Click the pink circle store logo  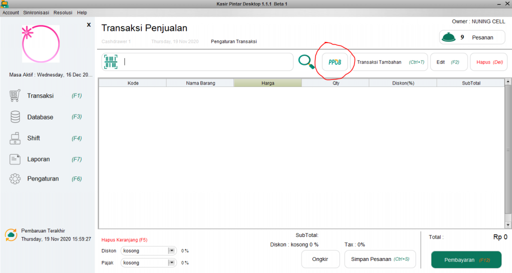point(41,44)
